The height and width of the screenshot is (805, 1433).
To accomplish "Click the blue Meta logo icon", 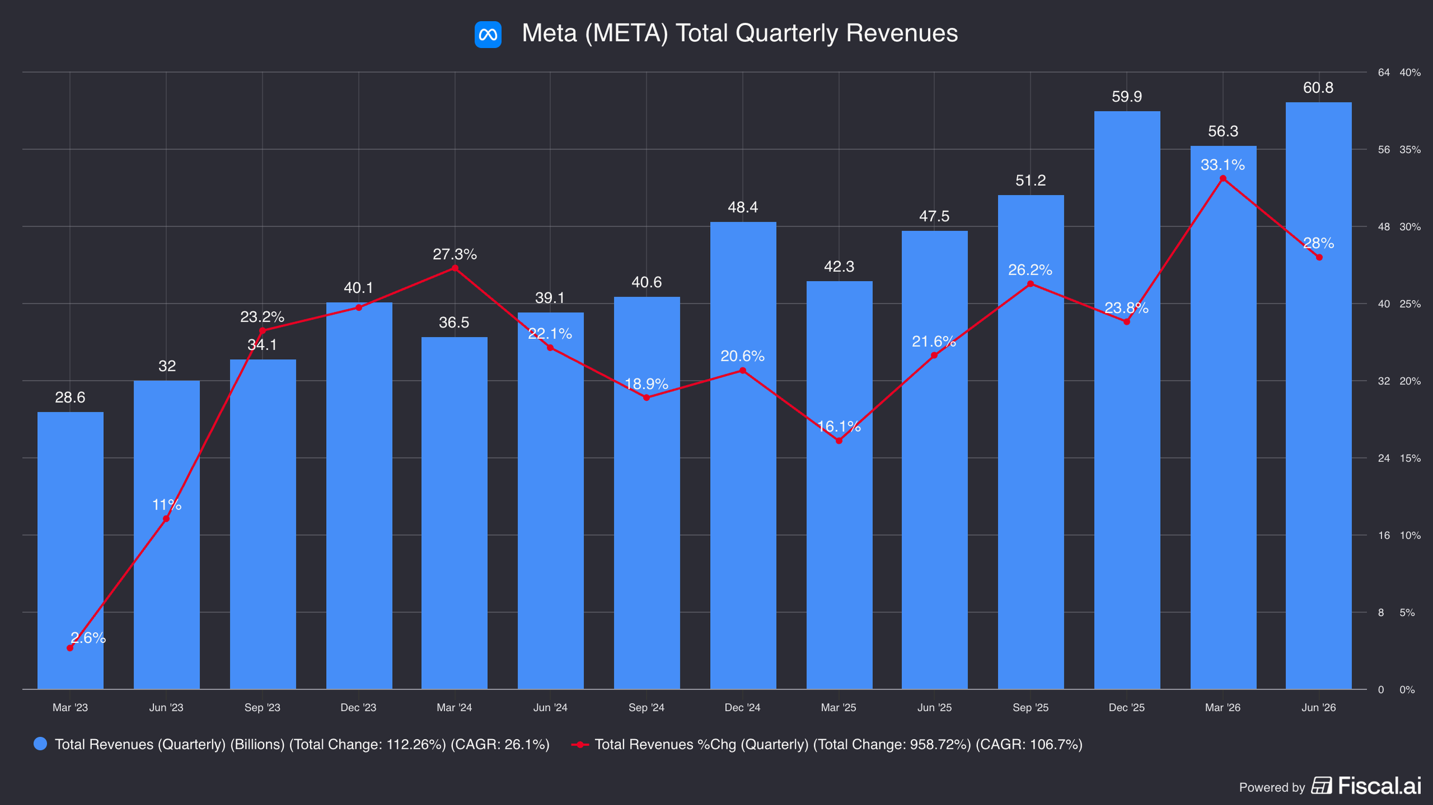I will [488, 34].
